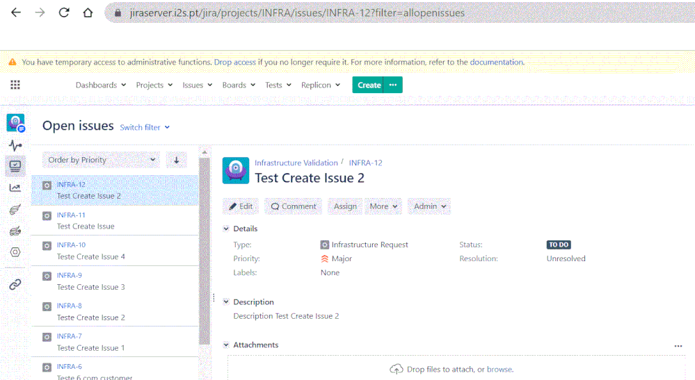Click the Comment button
This screenshot has width=695, height=380.
click(294, 206)
